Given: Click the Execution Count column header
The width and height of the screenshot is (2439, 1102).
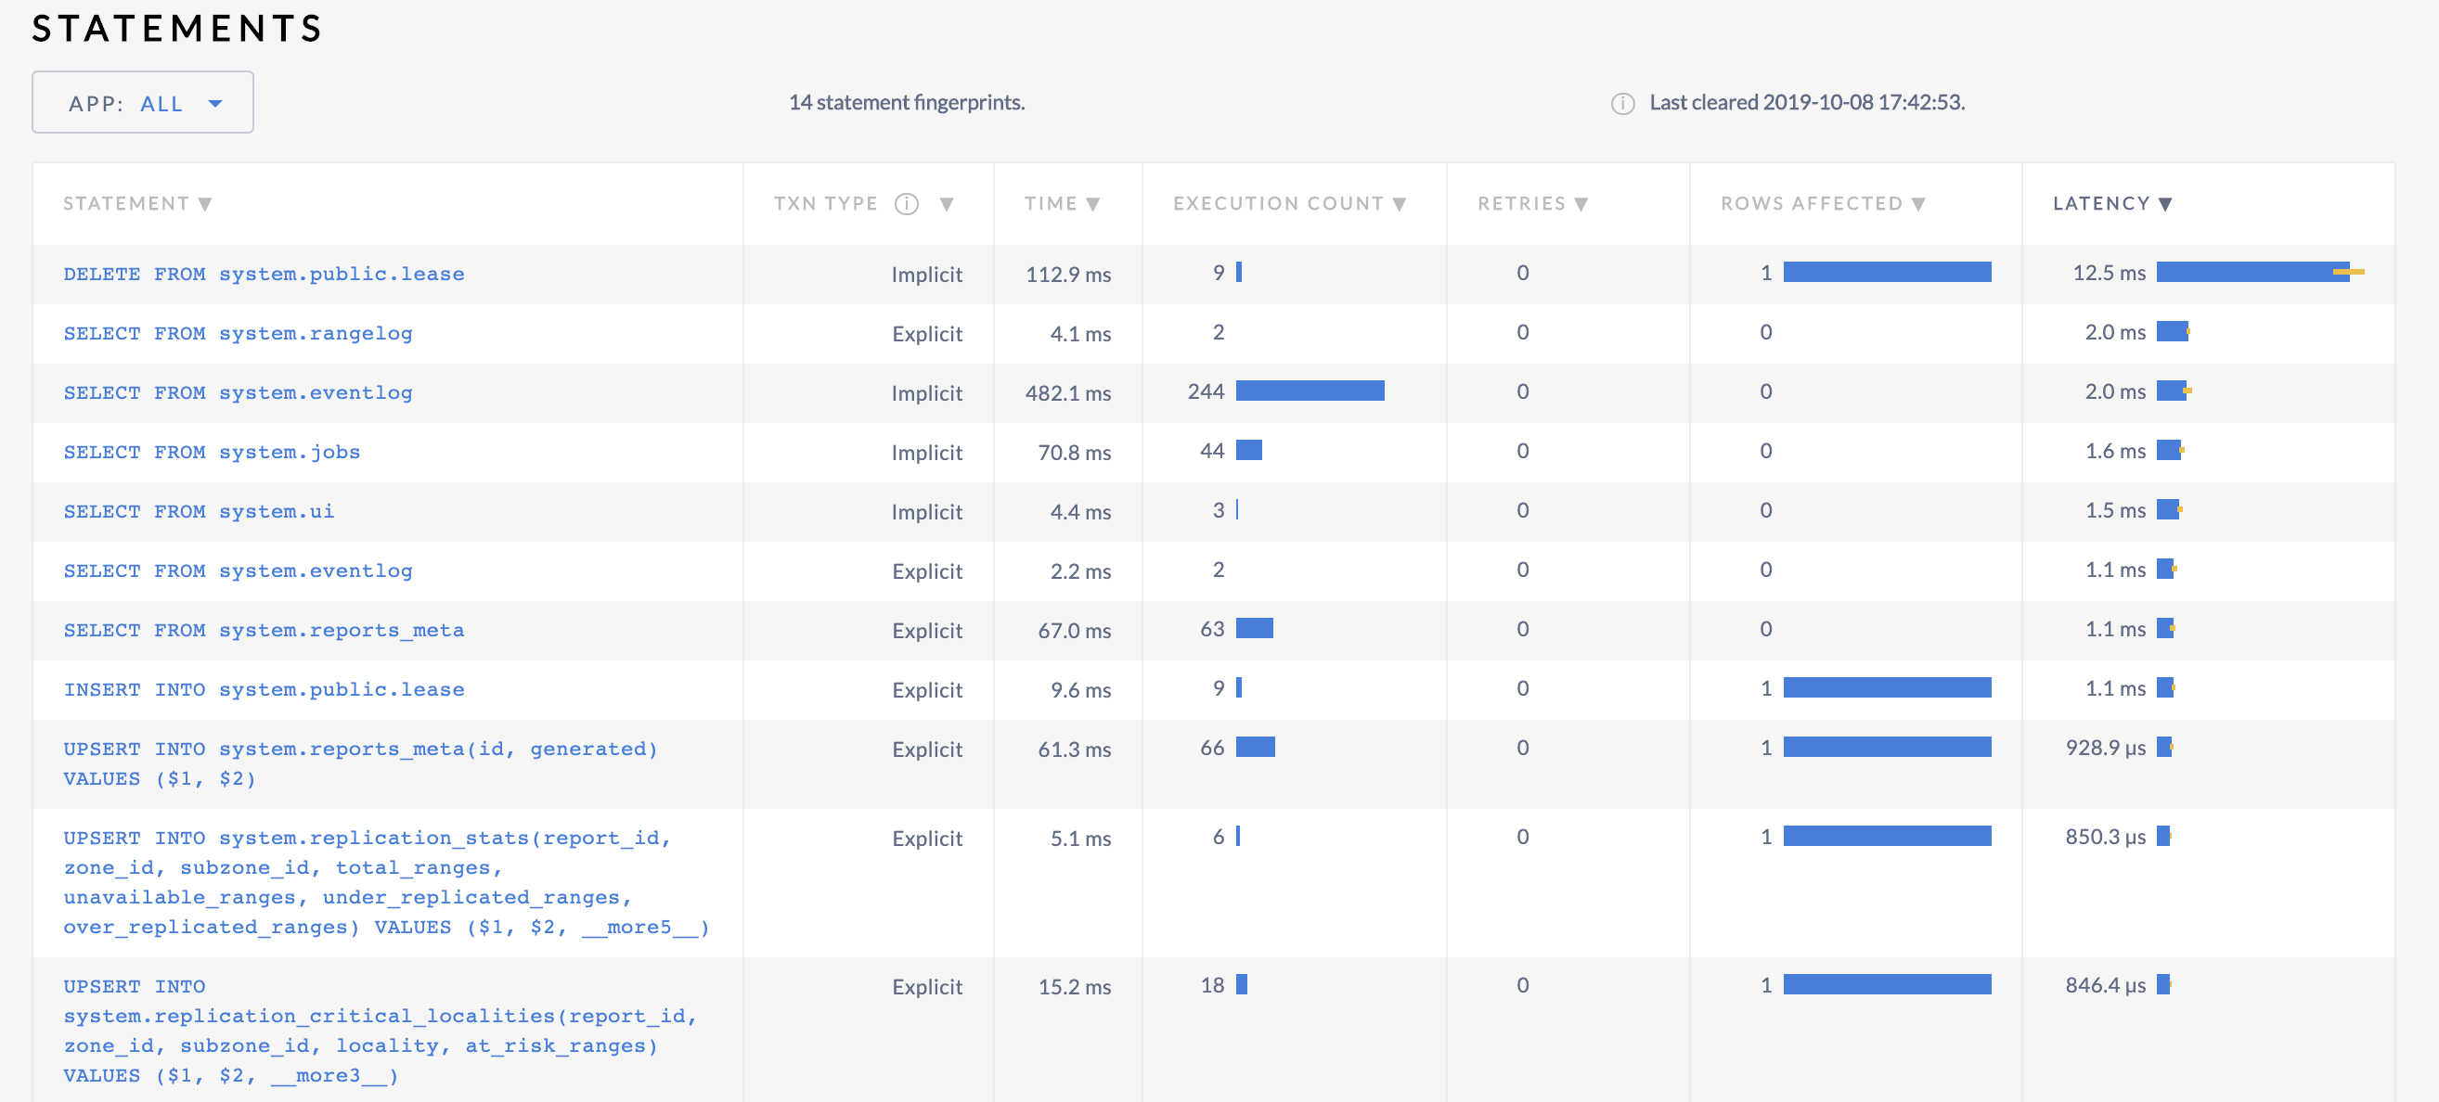Looking at the screenshot, I should click(x=1277, y=203).
